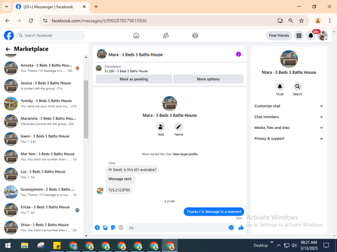
Task: Click the browser address bar URL
Action: point(99,21)
